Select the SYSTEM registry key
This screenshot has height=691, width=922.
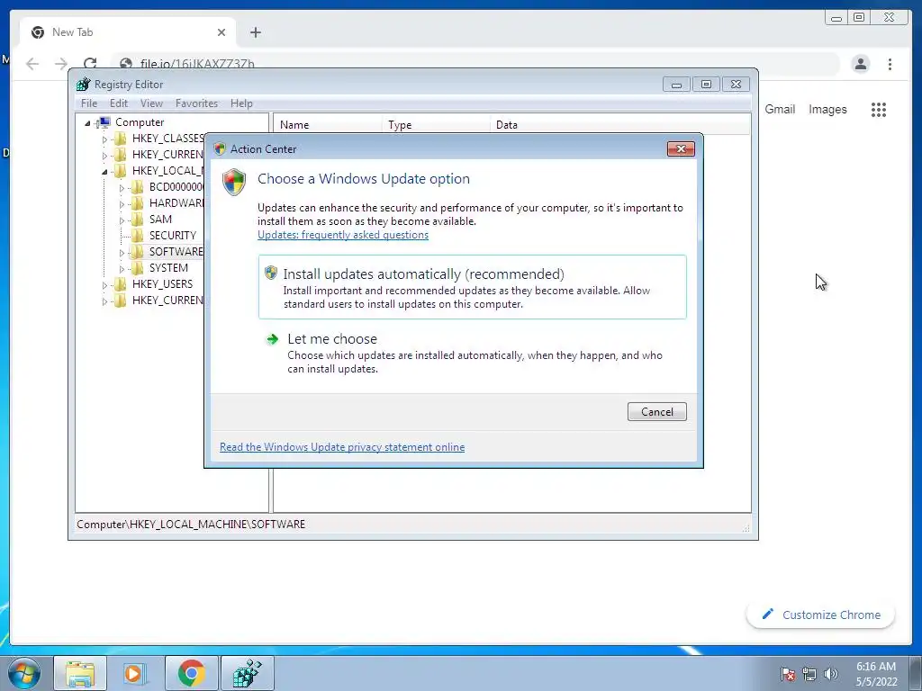tap(168, 268)
